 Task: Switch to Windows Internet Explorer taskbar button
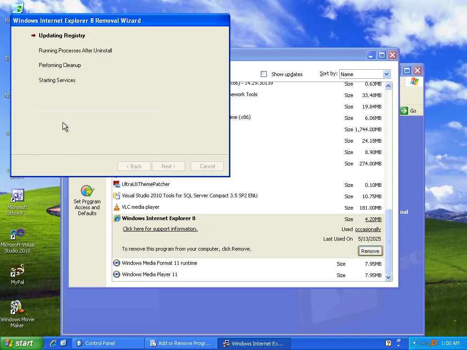(x=254, y=344)
